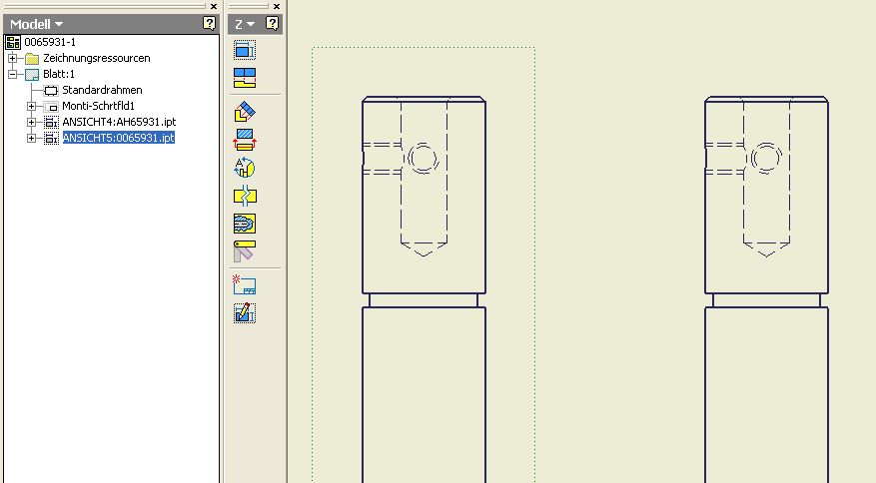Select the Zeichnungsressourcen tree item

[97, 58]
